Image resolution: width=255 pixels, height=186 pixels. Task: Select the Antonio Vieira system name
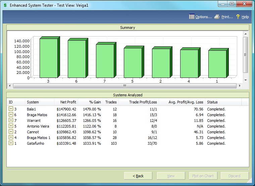point(38,126)
